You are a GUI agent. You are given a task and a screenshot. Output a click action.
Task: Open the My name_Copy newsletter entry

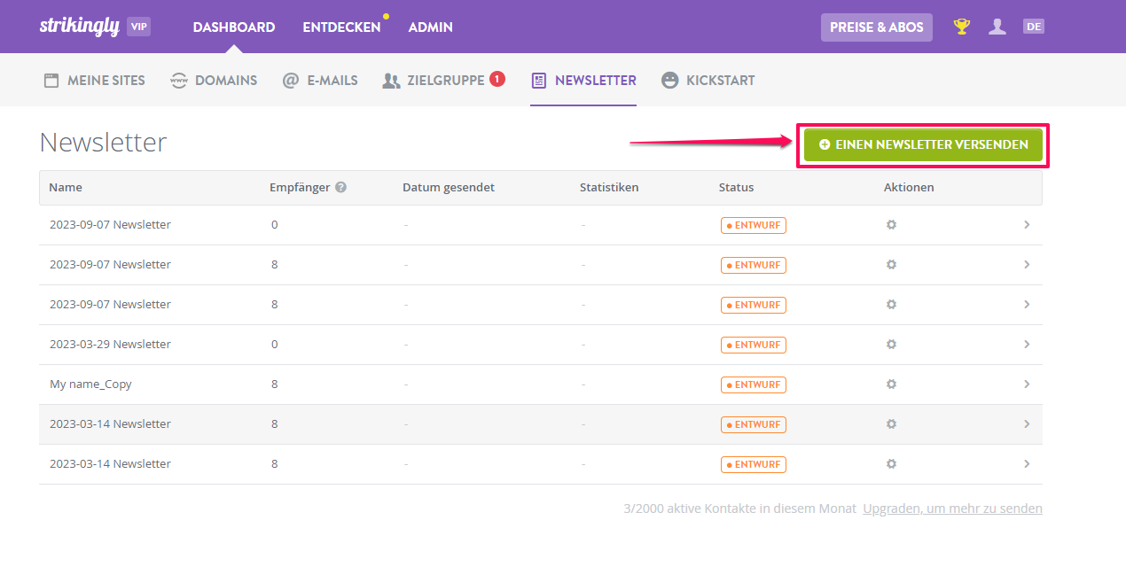coord(90,384)
